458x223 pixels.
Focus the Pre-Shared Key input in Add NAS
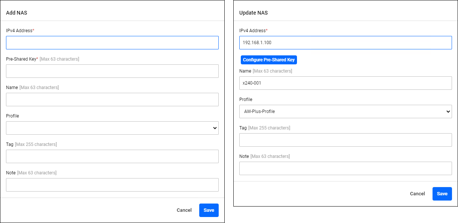click(112, 71)
